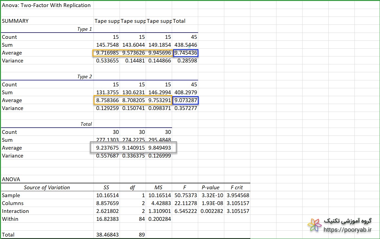Select the Interaction P-value 0.002282
This screenshot has width=380, height=239.
tap(211, 211)
